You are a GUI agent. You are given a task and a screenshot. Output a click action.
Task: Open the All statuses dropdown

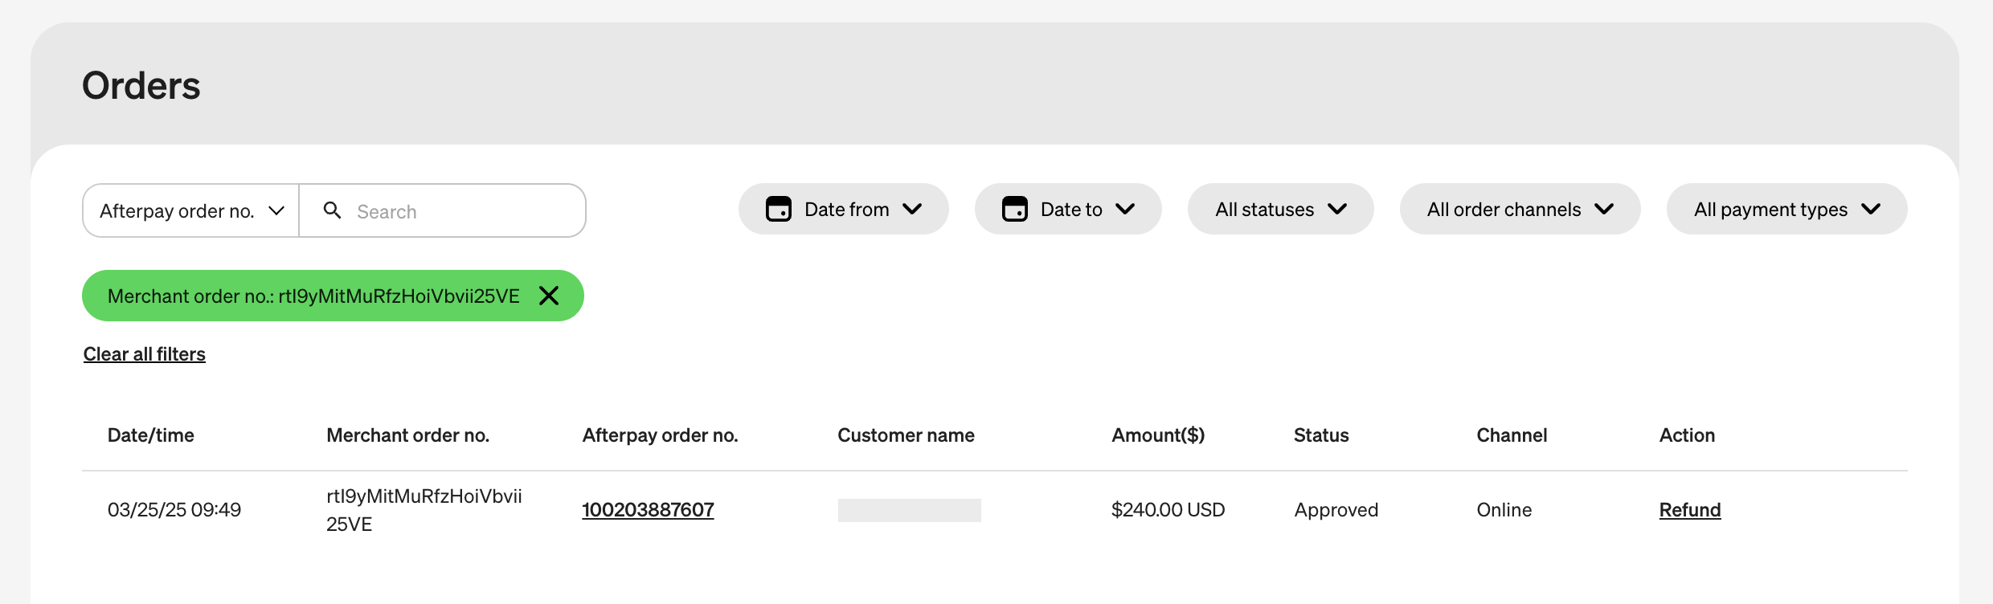[1280, 210]
